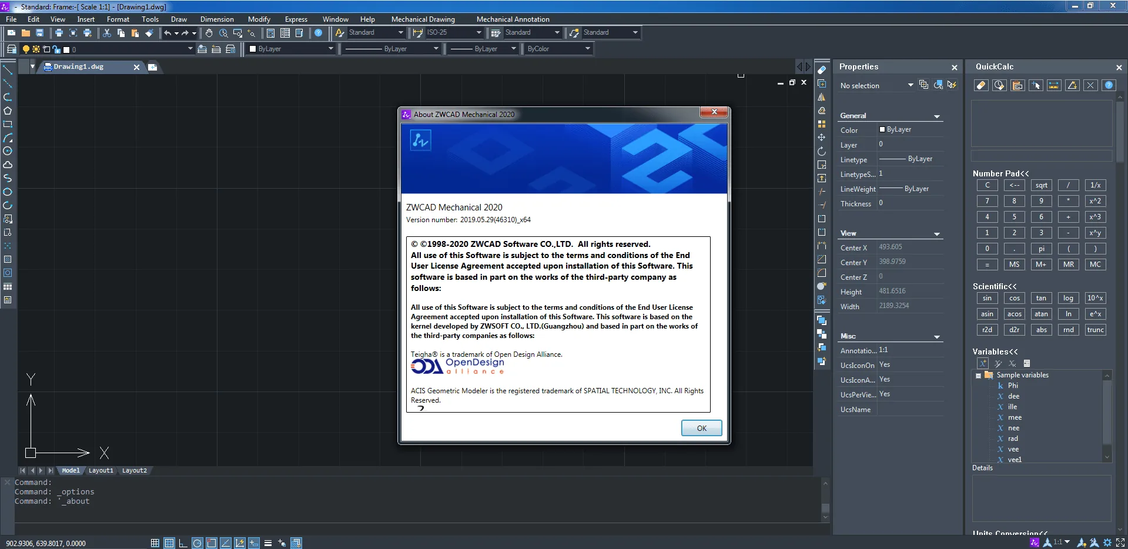The image size is (1128, 549).
Task: Click the MS memory store button
Action: pos(1014,265)
